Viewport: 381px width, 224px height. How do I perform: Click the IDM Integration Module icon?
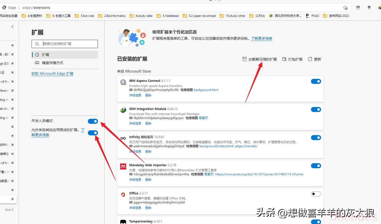pos(123,110)
